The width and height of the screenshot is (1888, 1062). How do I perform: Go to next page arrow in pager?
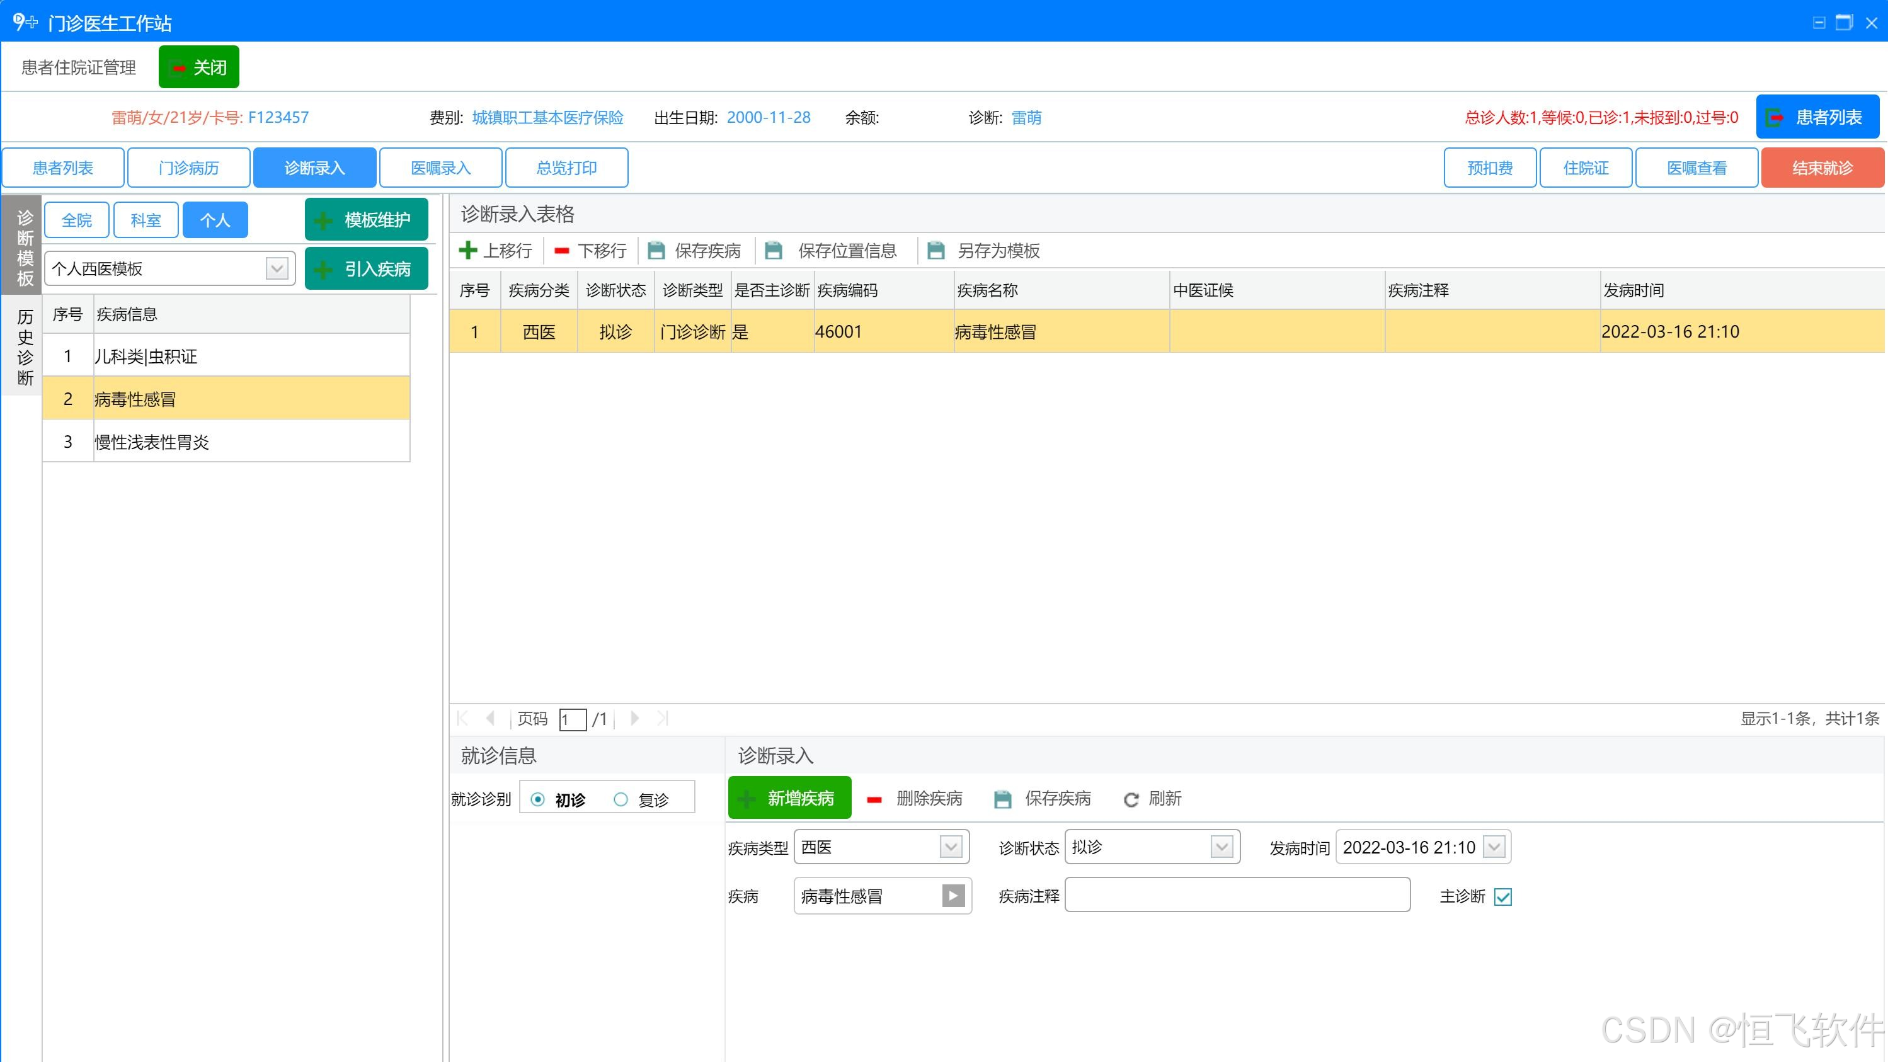click(635, 718)
